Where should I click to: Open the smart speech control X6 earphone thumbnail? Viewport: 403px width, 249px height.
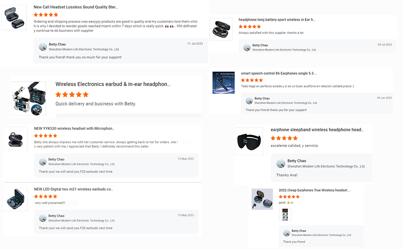[224, 83]
